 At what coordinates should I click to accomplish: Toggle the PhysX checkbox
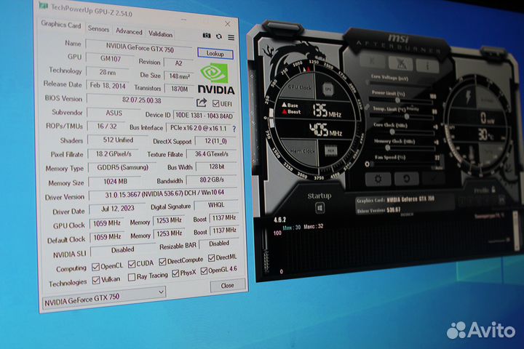point(175,273)
